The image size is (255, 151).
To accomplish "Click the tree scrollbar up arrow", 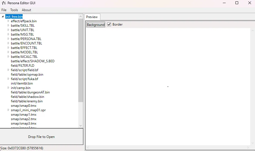I will (81, 16).
